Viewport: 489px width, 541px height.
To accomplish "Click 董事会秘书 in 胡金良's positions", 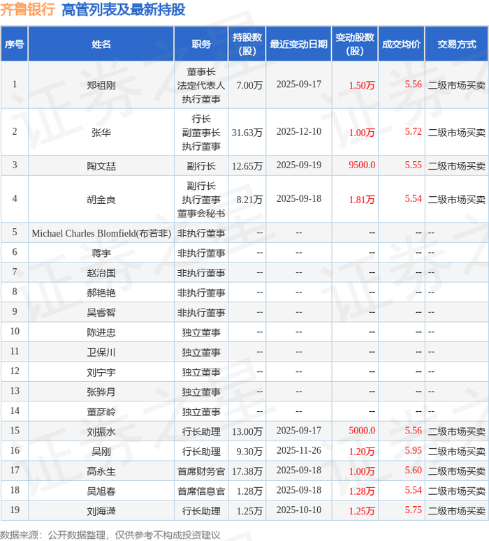I will 201,213.
